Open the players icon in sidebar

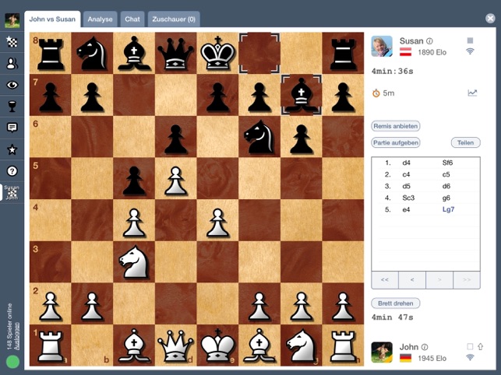[12, 64]
